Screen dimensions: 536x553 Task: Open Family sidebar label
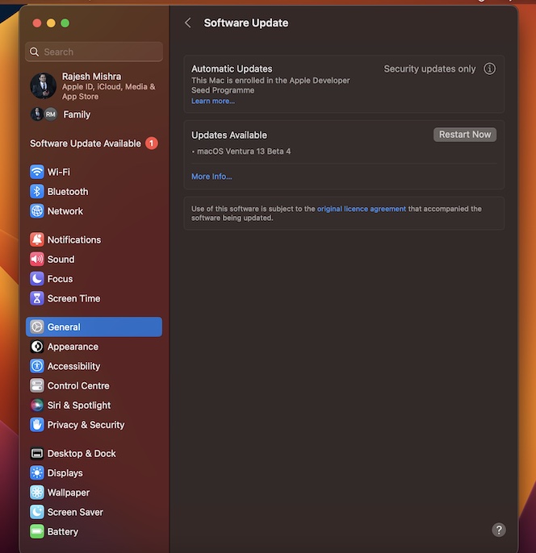click(77, 114)
